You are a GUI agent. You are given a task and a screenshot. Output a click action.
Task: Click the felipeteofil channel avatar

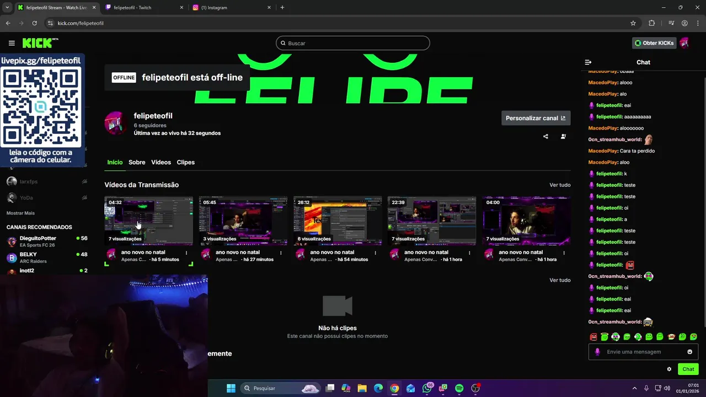[116, 123]
